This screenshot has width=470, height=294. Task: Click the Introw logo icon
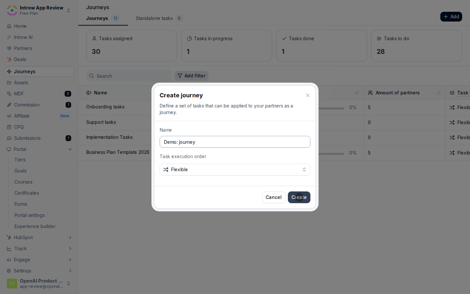pyautogui.click(x=12, y=10)
